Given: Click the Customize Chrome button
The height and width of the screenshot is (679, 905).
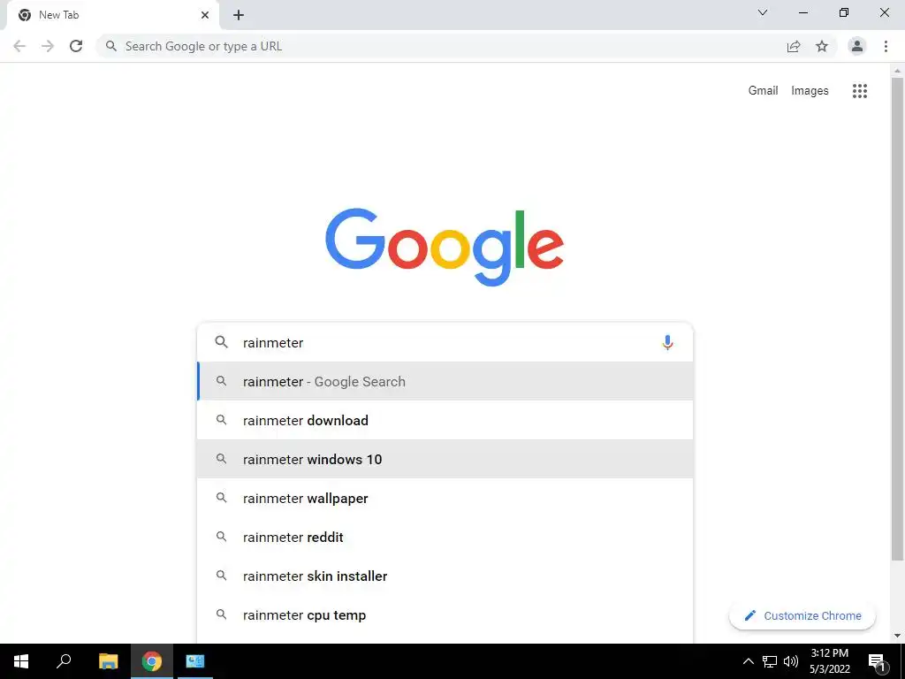Looking at the screenshot, I should click(x=802, y=615).
